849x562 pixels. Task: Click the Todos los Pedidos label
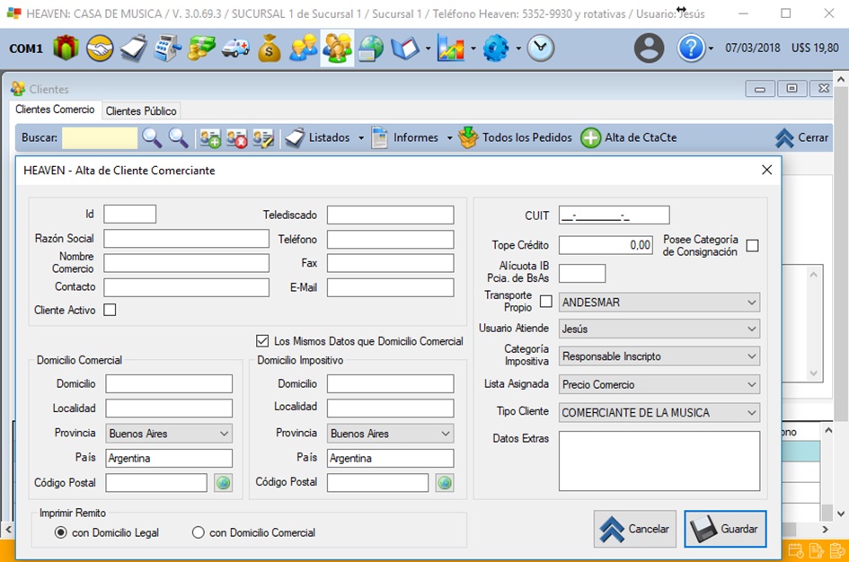tap(526, 137)
